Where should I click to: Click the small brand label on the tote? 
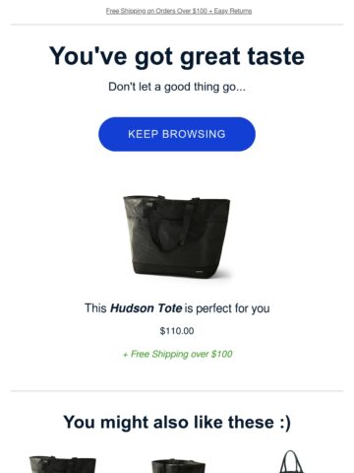pos(200,272)
